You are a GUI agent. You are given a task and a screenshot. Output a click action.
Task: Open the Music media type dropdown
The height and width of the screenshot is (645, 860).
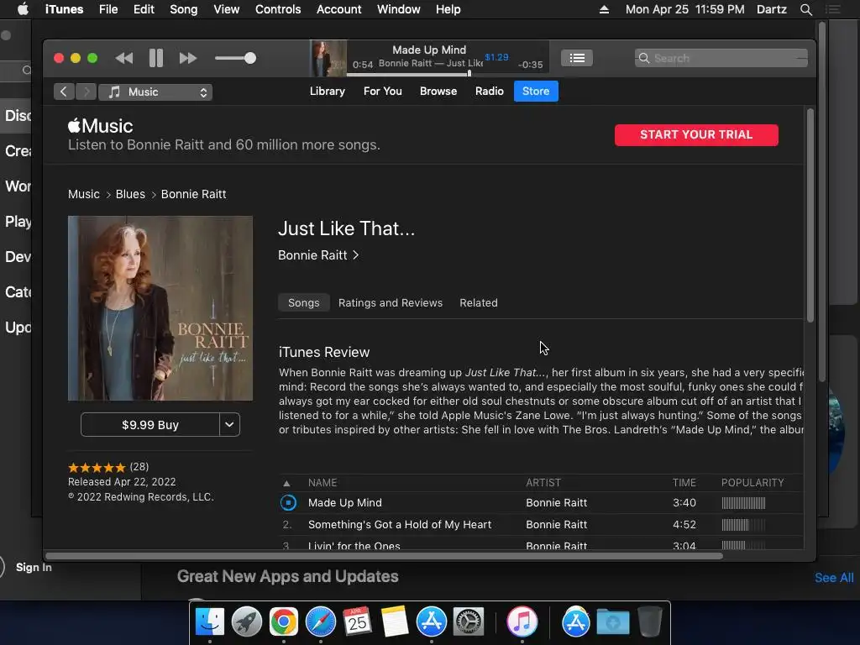pyautogui.click(x=155, y=92)
